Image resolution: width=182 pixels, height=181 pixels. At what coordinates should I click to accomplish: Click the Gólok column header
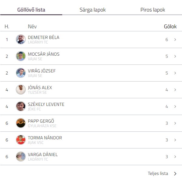pyautogui.click(x=170, y=26)
